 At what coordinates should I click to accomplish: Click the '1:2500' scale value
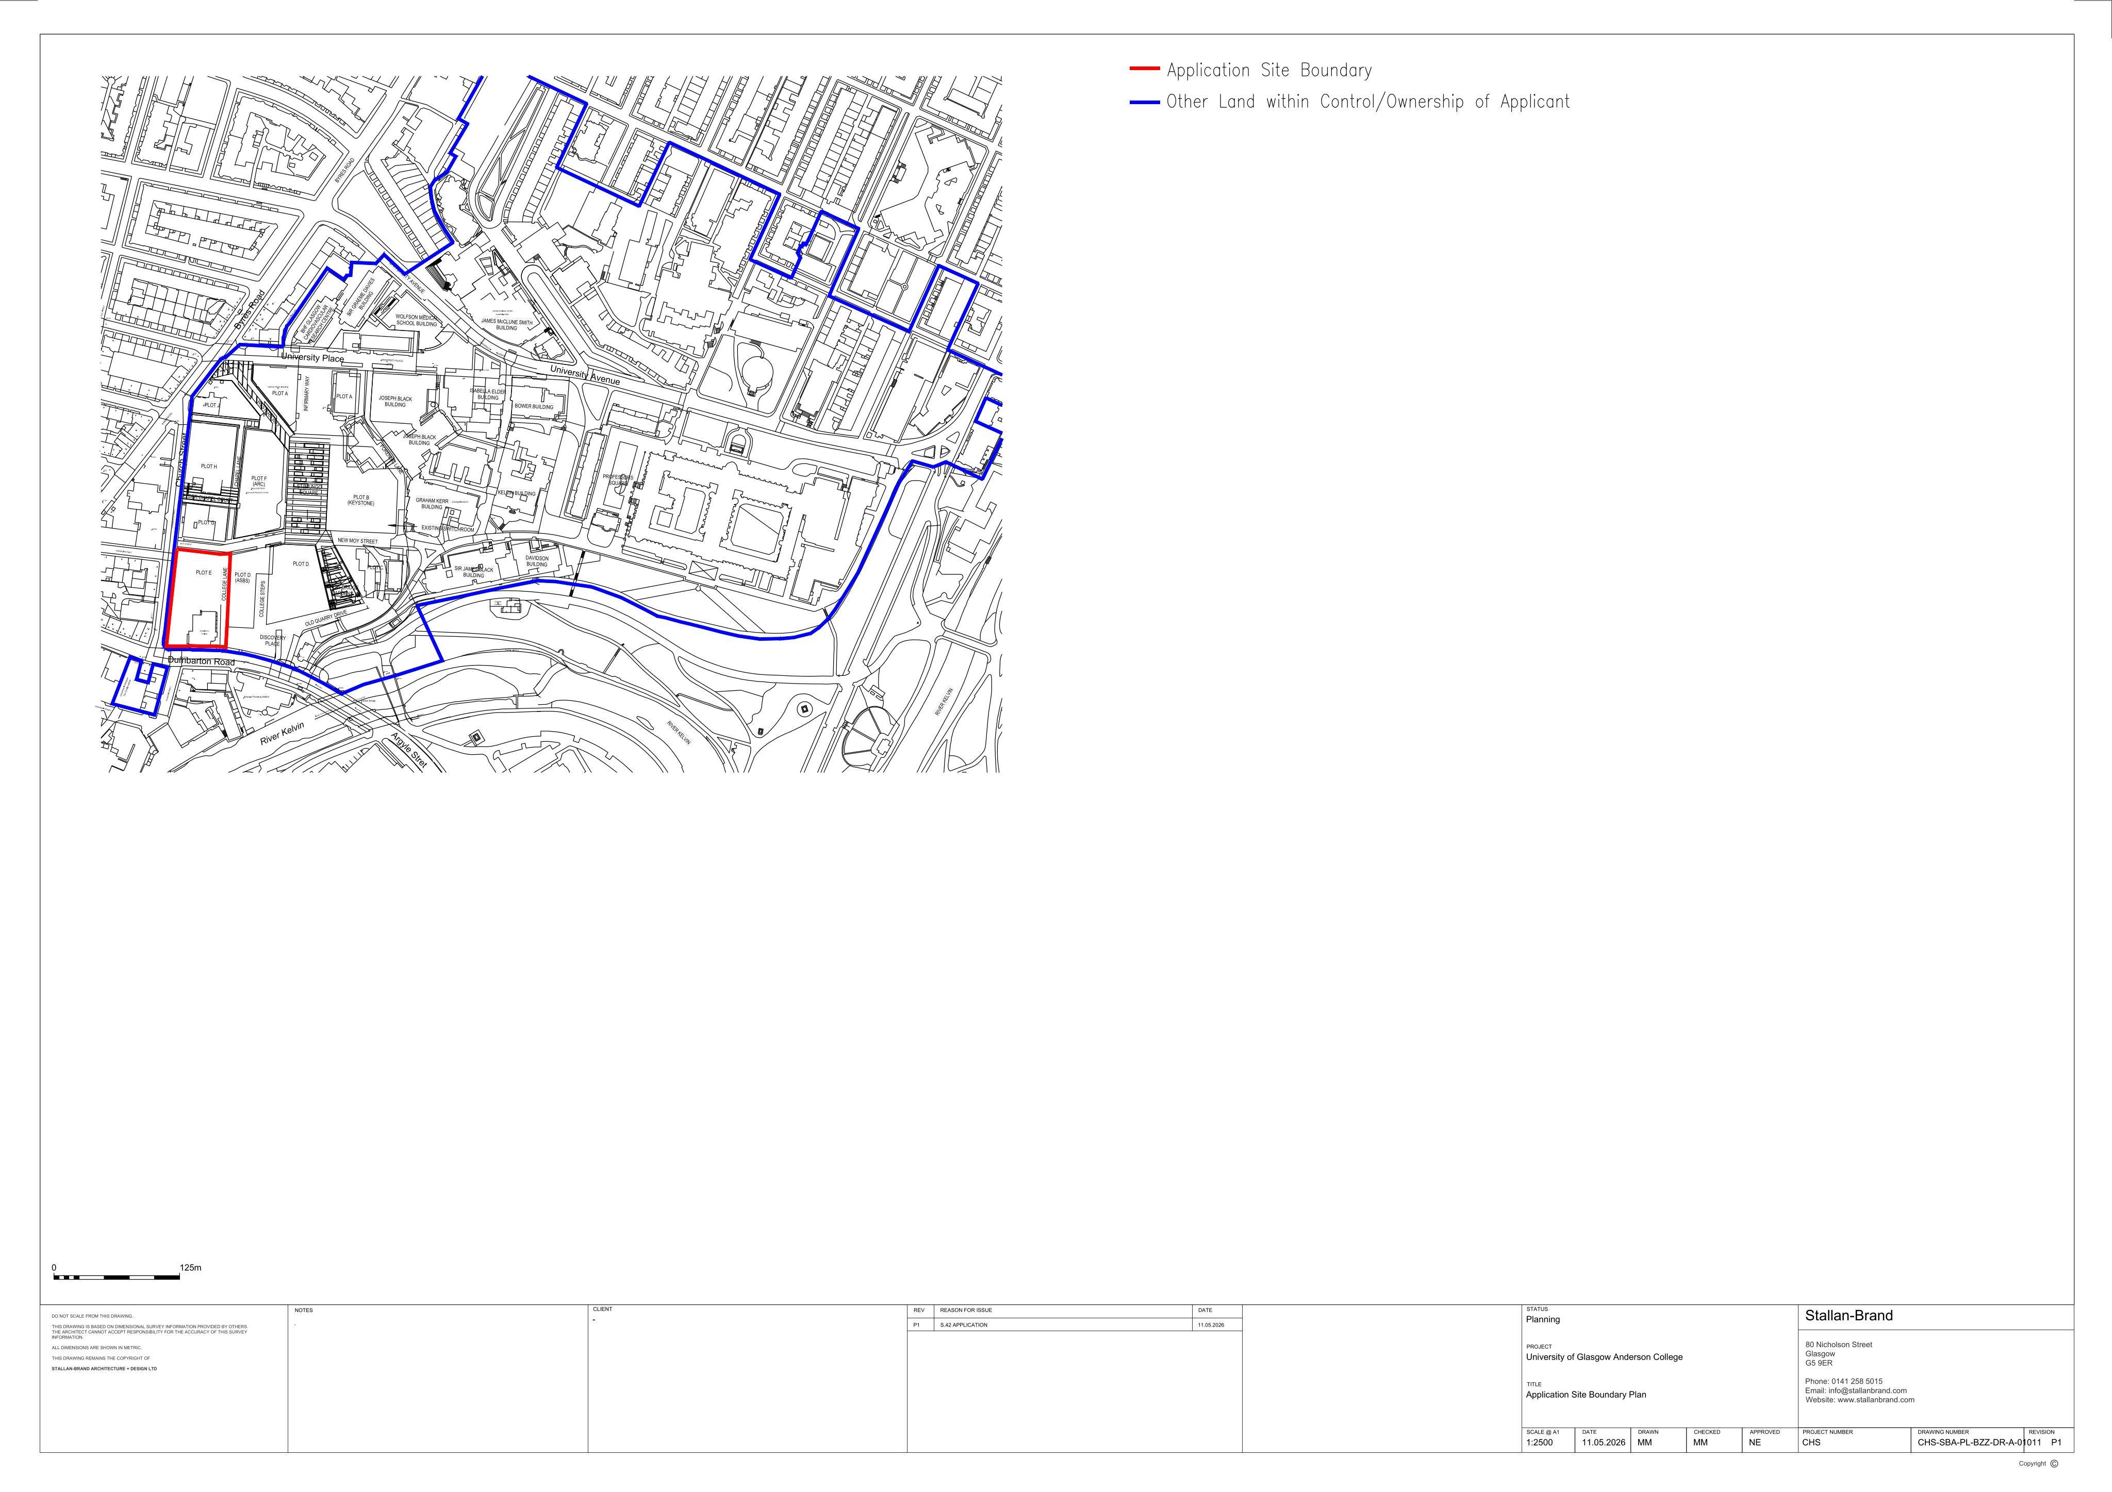[x=1539, y=1443]
